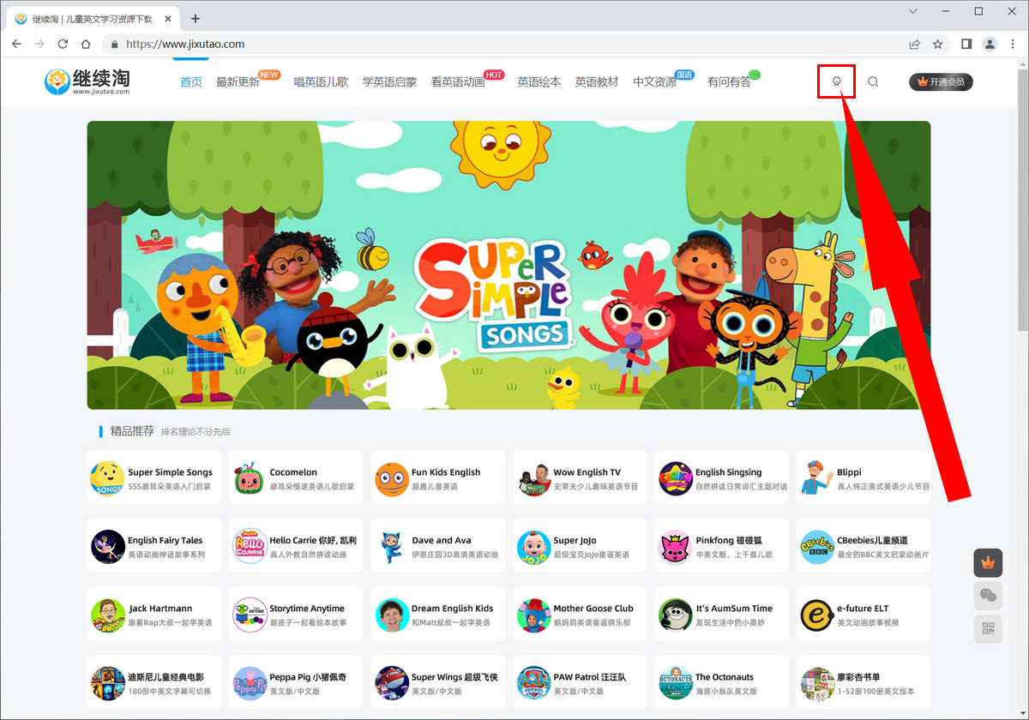Screen dimensions: 1029x720
Task: Bookmark this page with the star icon
Action: (x=938, y=44)
